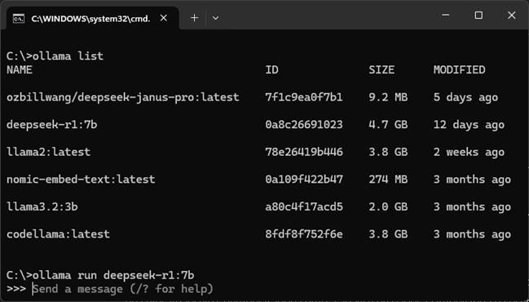Viewport: 529px width, 302px height.
Task: Select the C:\WINDOWS\system32\cmd tab
Action: pyautogui.click(x=92, y=18)
